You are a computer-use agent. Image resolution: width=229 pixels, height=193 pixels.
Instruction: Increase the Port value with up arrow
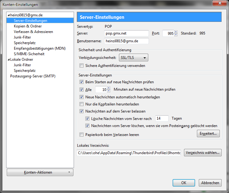tap(176, 32)
